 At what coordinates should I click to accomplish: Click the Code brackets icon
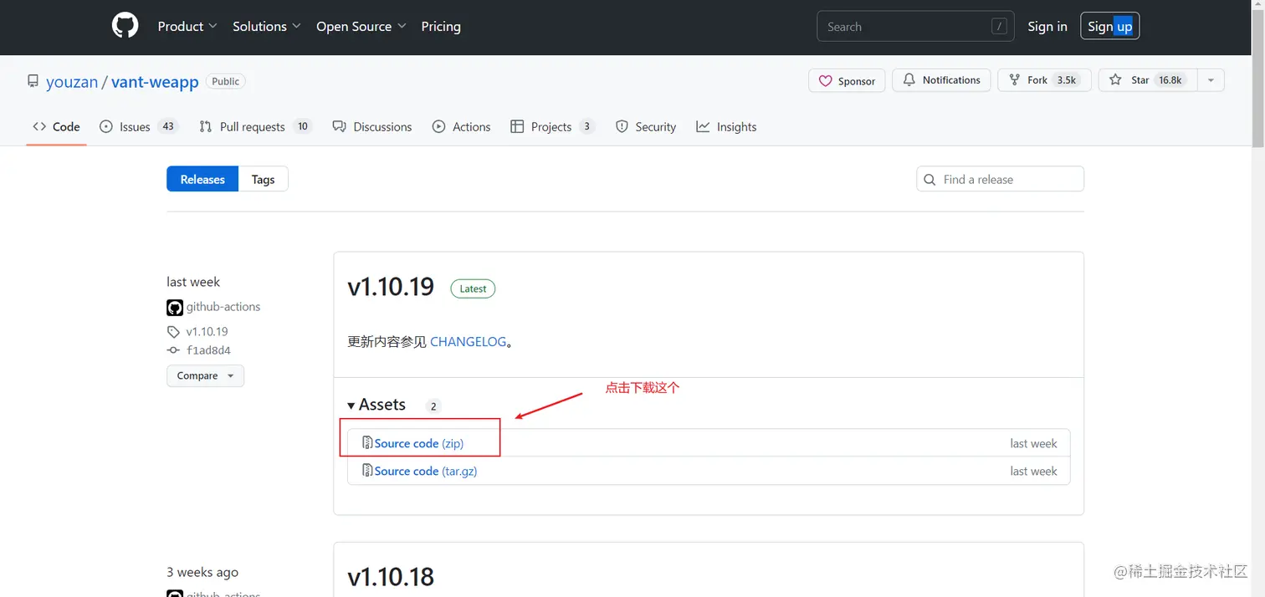click(x=39, y=126)
